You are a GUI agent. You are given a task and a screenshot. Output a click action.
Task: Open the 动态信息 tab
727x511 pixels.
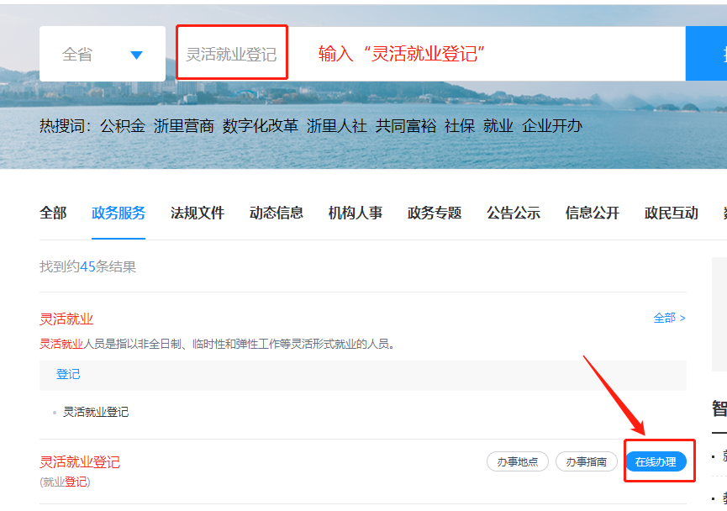coord(277,213)
